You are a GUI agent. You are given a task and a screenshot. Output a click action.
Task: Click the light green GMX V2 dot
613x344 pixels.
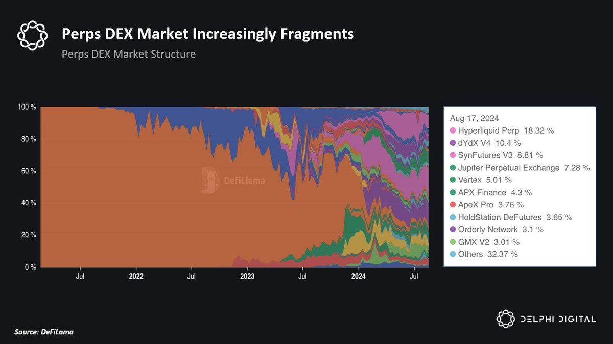click(x=453, y=242)
